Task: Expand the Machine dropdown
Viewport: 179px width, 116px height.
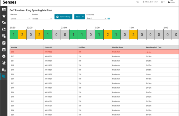Action: tap(20, 19)
